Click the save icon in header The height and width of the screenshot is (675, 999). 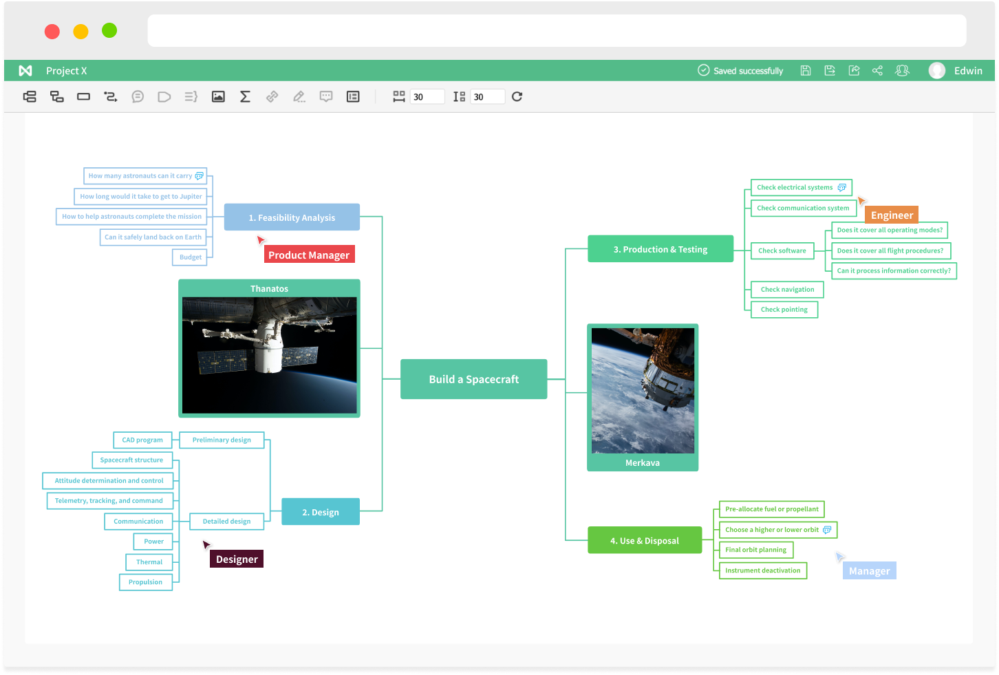coord(806,71)
